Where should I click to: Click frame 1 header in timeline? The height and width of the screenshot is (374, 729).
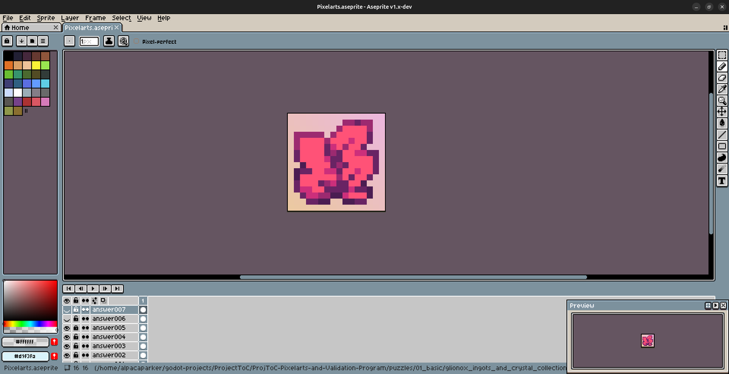(x=143, y=301)
